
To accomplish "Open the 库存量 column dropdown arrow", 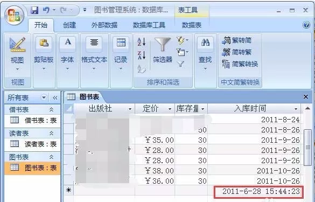I will [203, 109].
